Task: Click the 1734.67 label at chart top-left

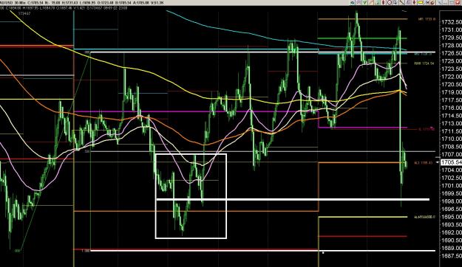Action: (24, 13)
